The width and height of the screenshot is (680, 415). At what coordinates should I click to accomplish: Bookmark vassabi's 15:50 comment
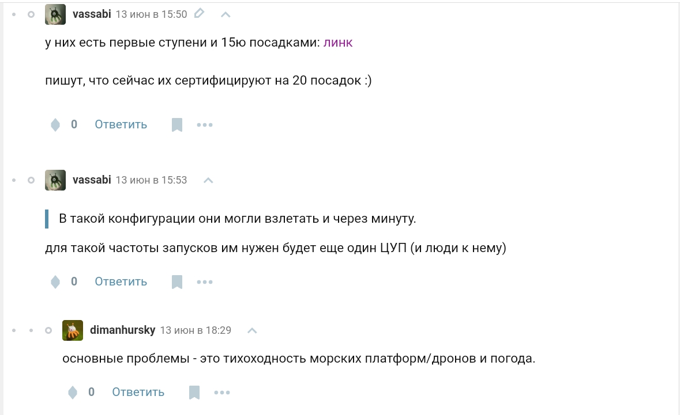click(x=177, y=125)
